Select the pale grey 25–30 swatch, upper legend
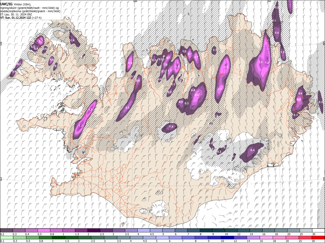 point(306,231)
